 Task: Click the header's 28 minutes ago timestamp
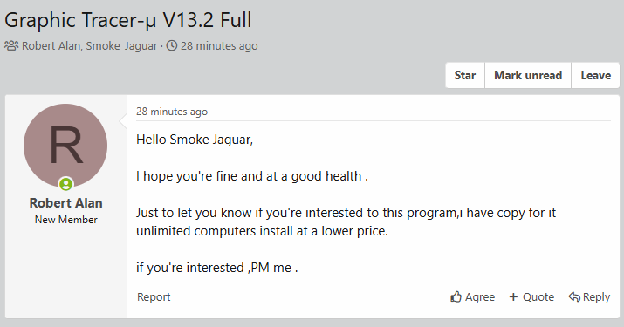pos(219,45)
